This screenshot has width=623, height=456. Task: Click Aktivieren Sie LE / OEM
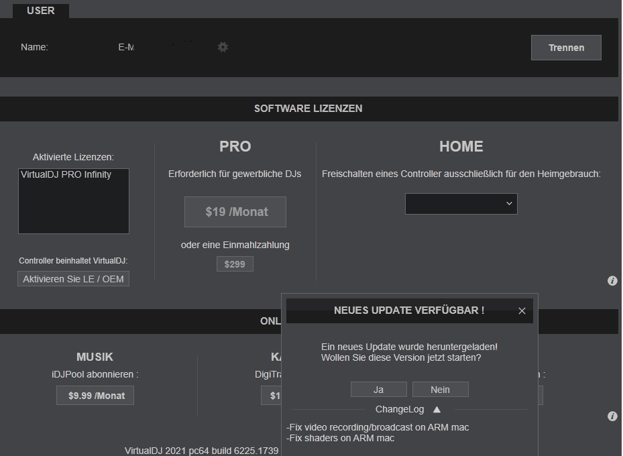pyautogui.click(x=73, y=279)
